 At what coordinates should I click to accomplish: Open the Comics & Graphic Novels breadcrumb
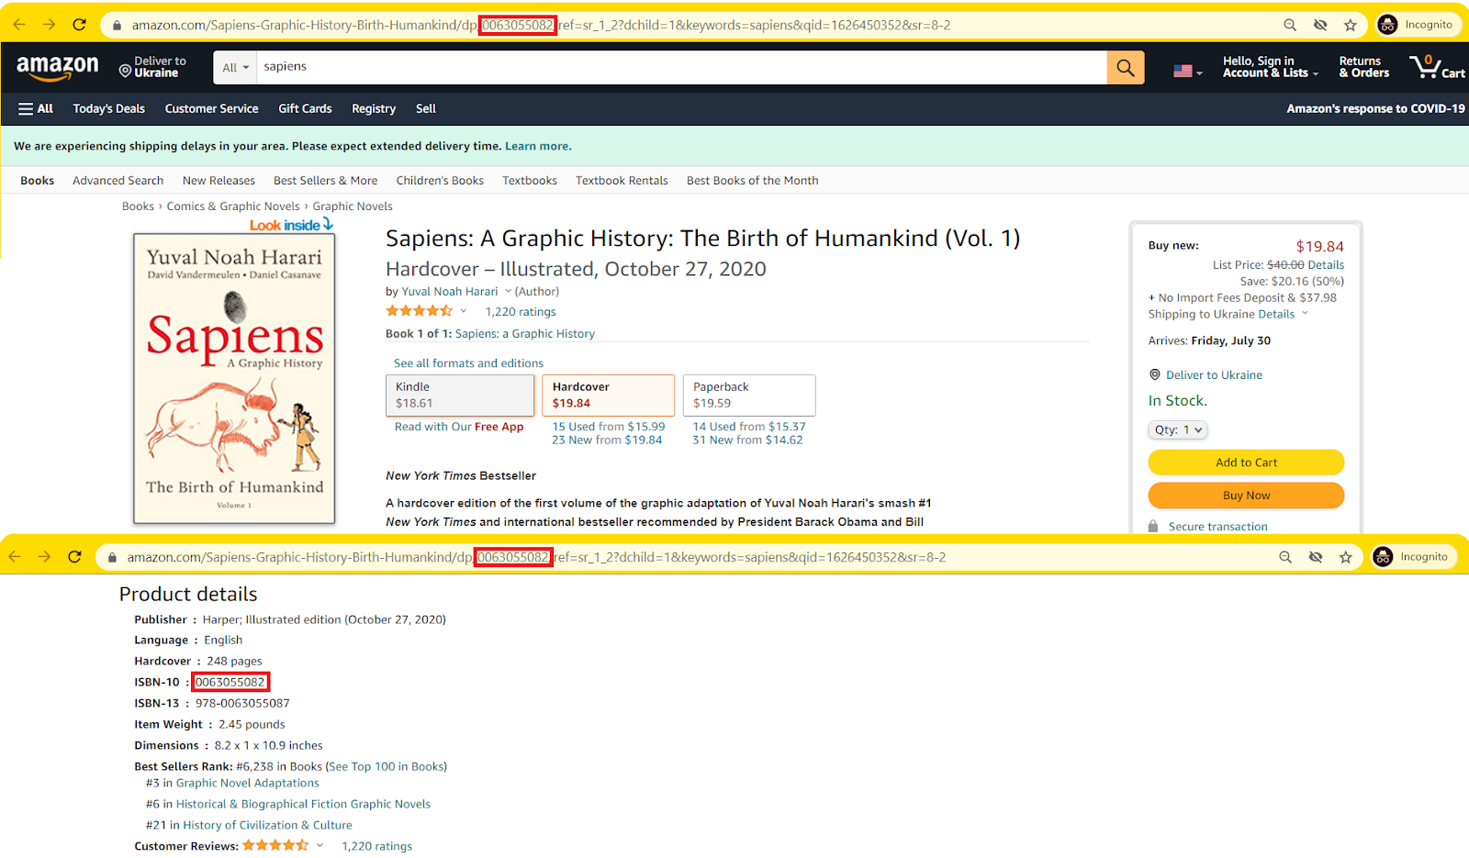point(233,206)
